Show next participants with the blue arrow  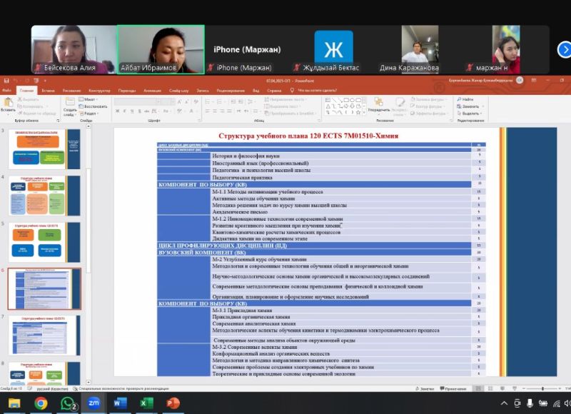pos(564,49)
